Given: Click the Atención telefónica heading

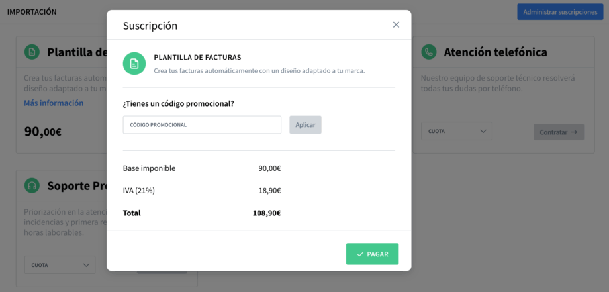Looking at the screenshot, I should (x=495, y=52).
